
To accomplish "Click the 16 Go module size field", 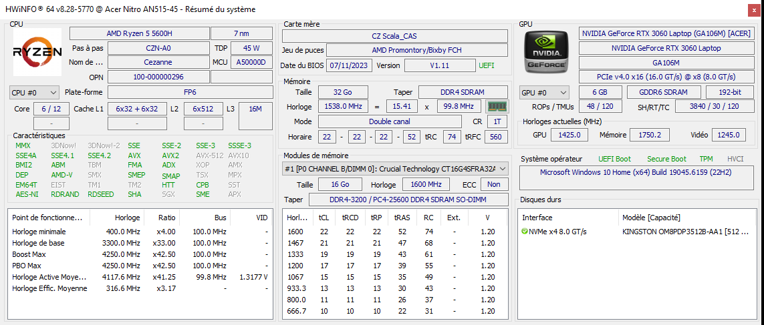I will click(x=340, y=184).
